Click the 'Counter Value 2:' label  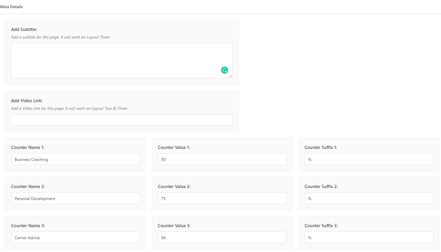click(x=174, y=187)
